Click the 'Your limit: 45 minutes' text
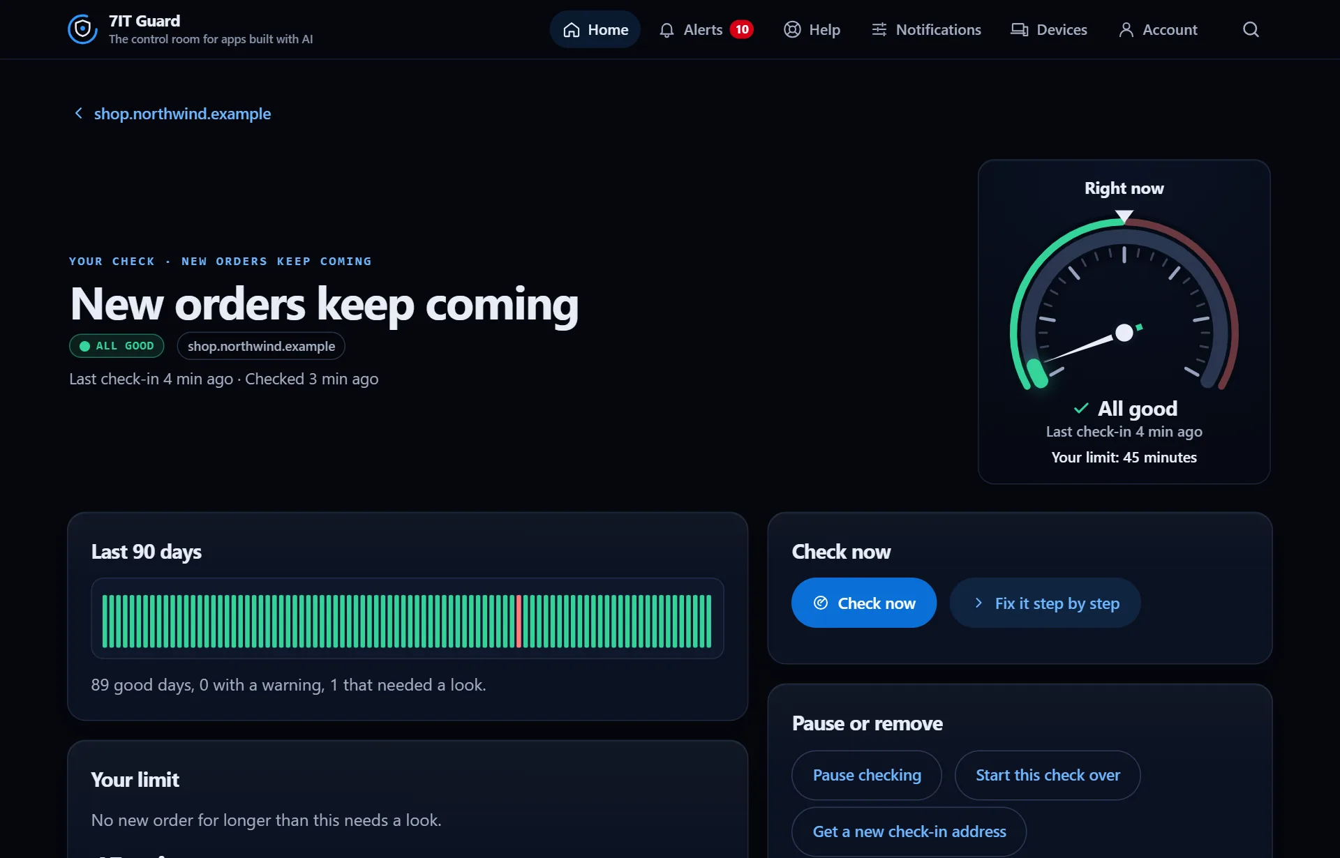 (1124, 458)
